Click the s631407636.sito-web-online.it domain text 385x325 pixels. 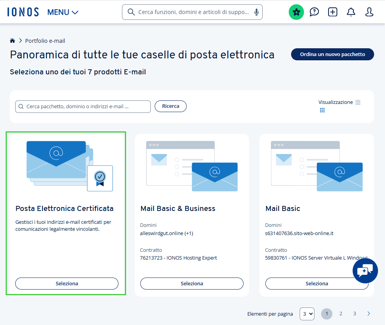[299, 233]
